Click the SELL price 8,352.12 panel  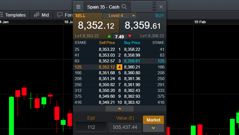(x=96, y=25)
